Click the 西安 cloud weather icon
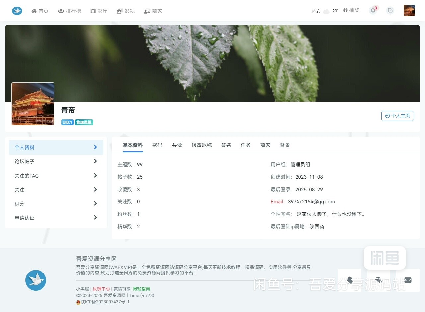This screenshot has height=312, width=425. pos(326,11)
